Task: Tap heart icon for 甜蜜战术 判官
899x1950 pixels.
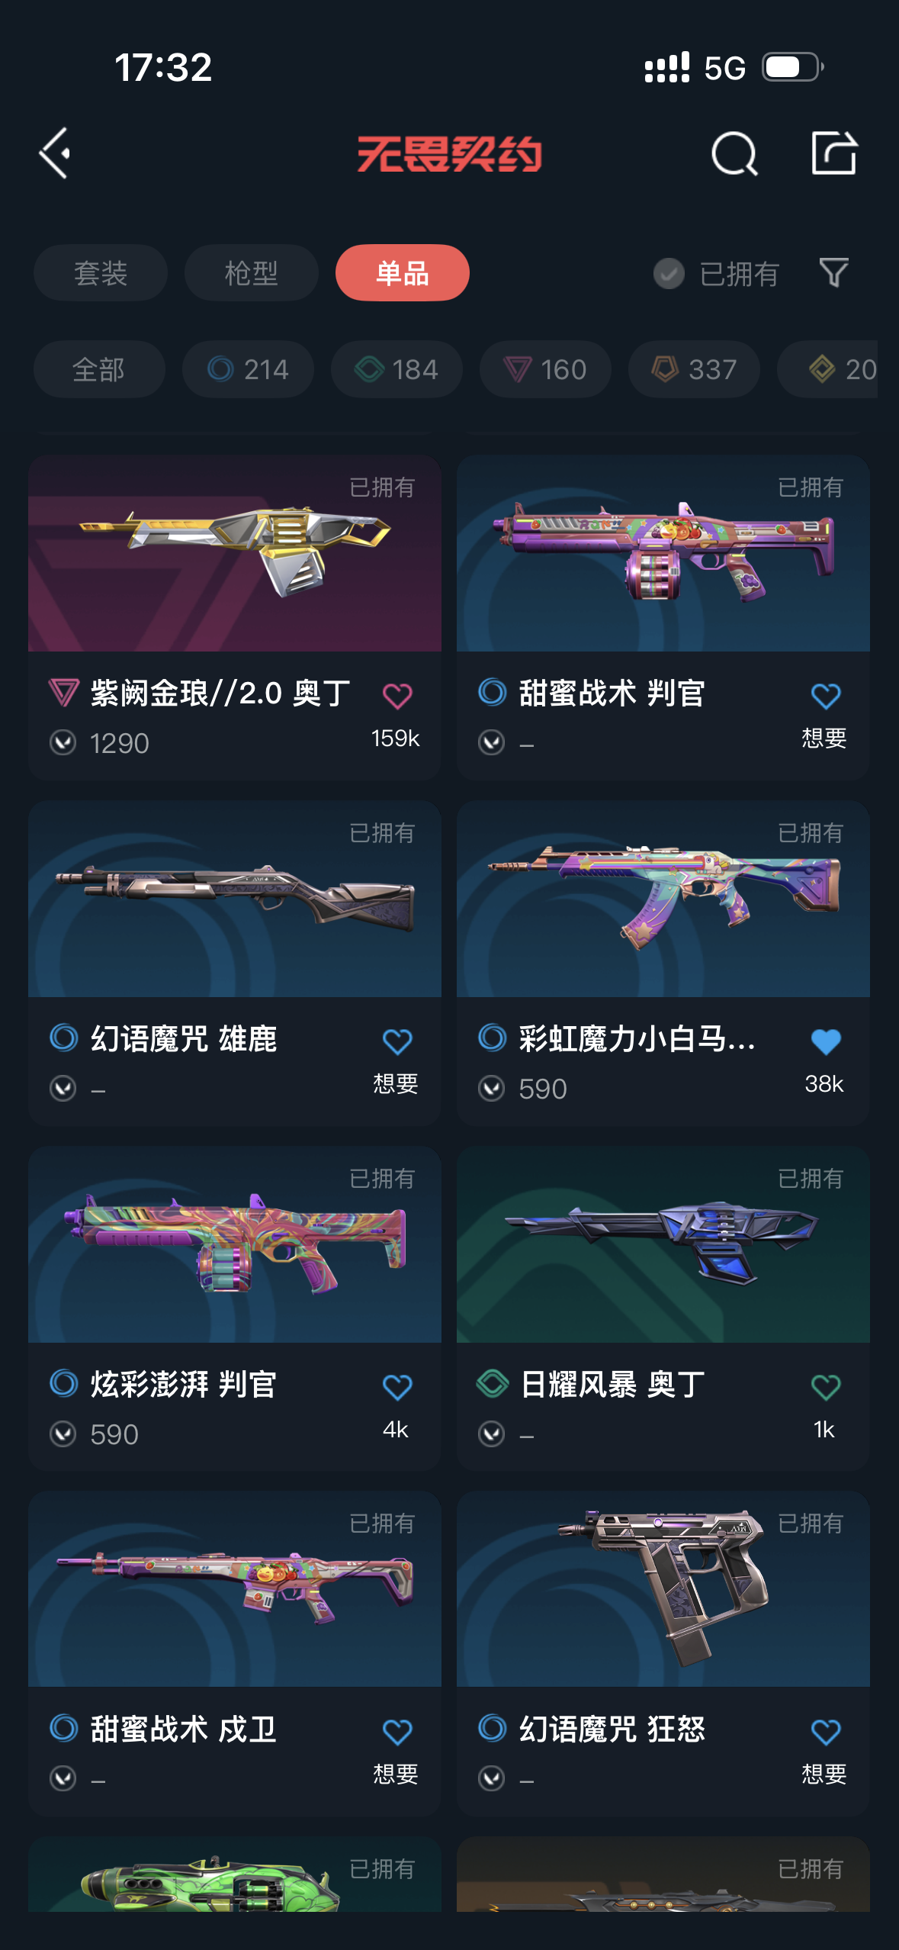Action: [x=826, y=696]
